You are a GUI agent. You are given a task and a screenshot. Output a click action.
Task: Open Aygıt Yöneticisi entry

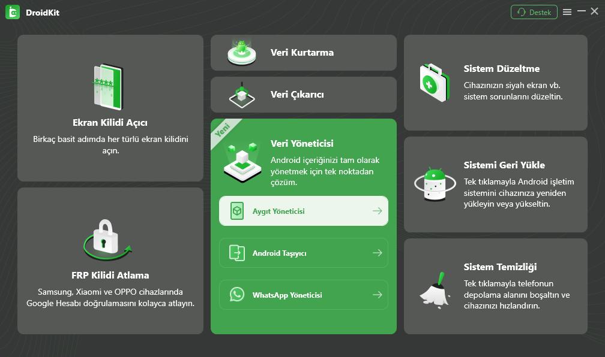304,211
